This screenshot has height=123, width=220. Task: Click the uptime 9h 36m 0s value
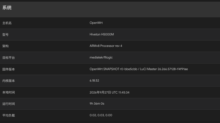pos(97,104)
